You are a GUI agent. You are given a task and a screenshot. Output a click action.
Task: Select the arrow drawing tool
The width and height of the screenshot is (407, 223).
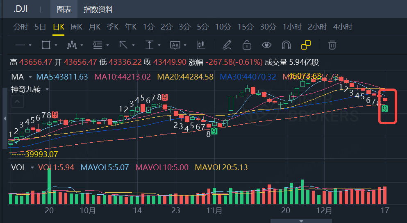tap(123, 45)
